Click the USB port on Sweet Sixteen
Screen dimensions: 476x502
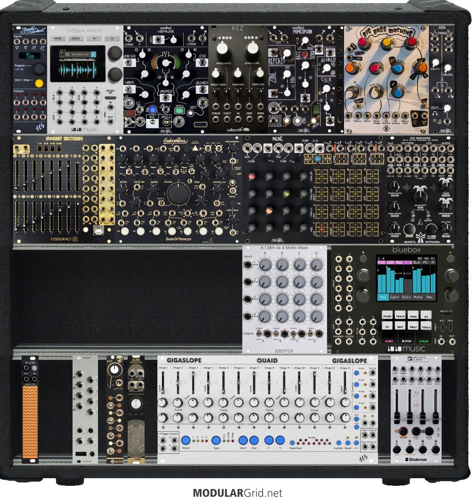pos(98,230)
